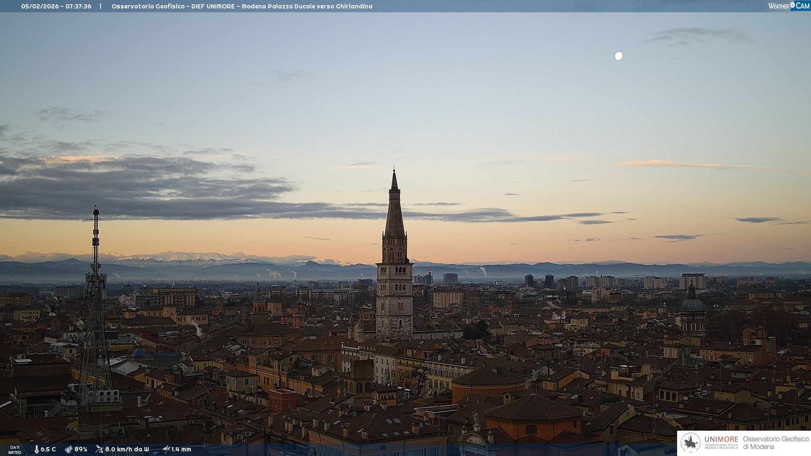Screen dimensions: 811x456
Task: Click the church dome on the right
Action: [x=692, y=305]
